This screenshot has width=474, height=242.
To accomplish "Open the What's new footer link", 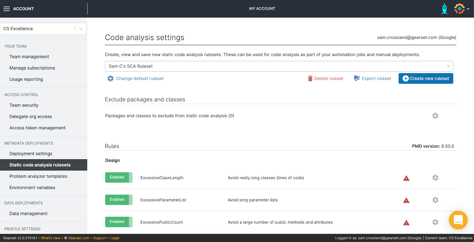I will click(50, 238).
